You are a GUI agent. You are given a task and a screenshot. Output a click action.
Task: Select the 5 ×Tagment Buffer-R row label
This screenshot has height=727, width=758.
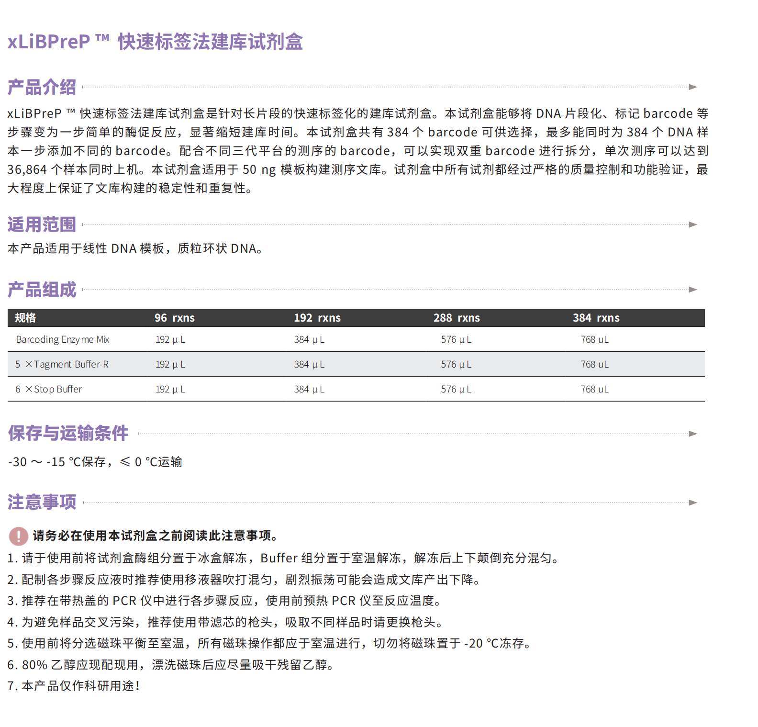62,364
